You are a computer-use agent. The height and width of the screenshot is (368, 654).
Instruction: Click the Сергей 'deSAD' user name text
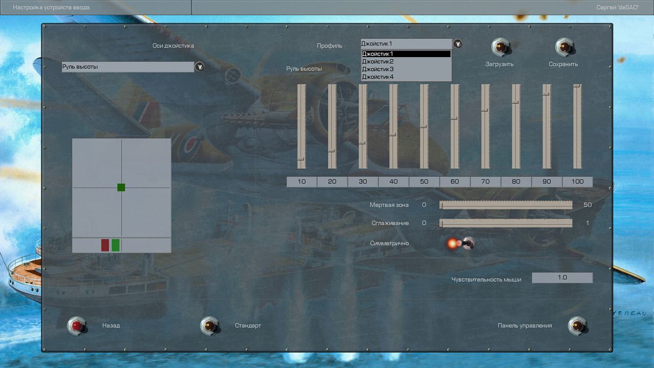pos(617,8)
